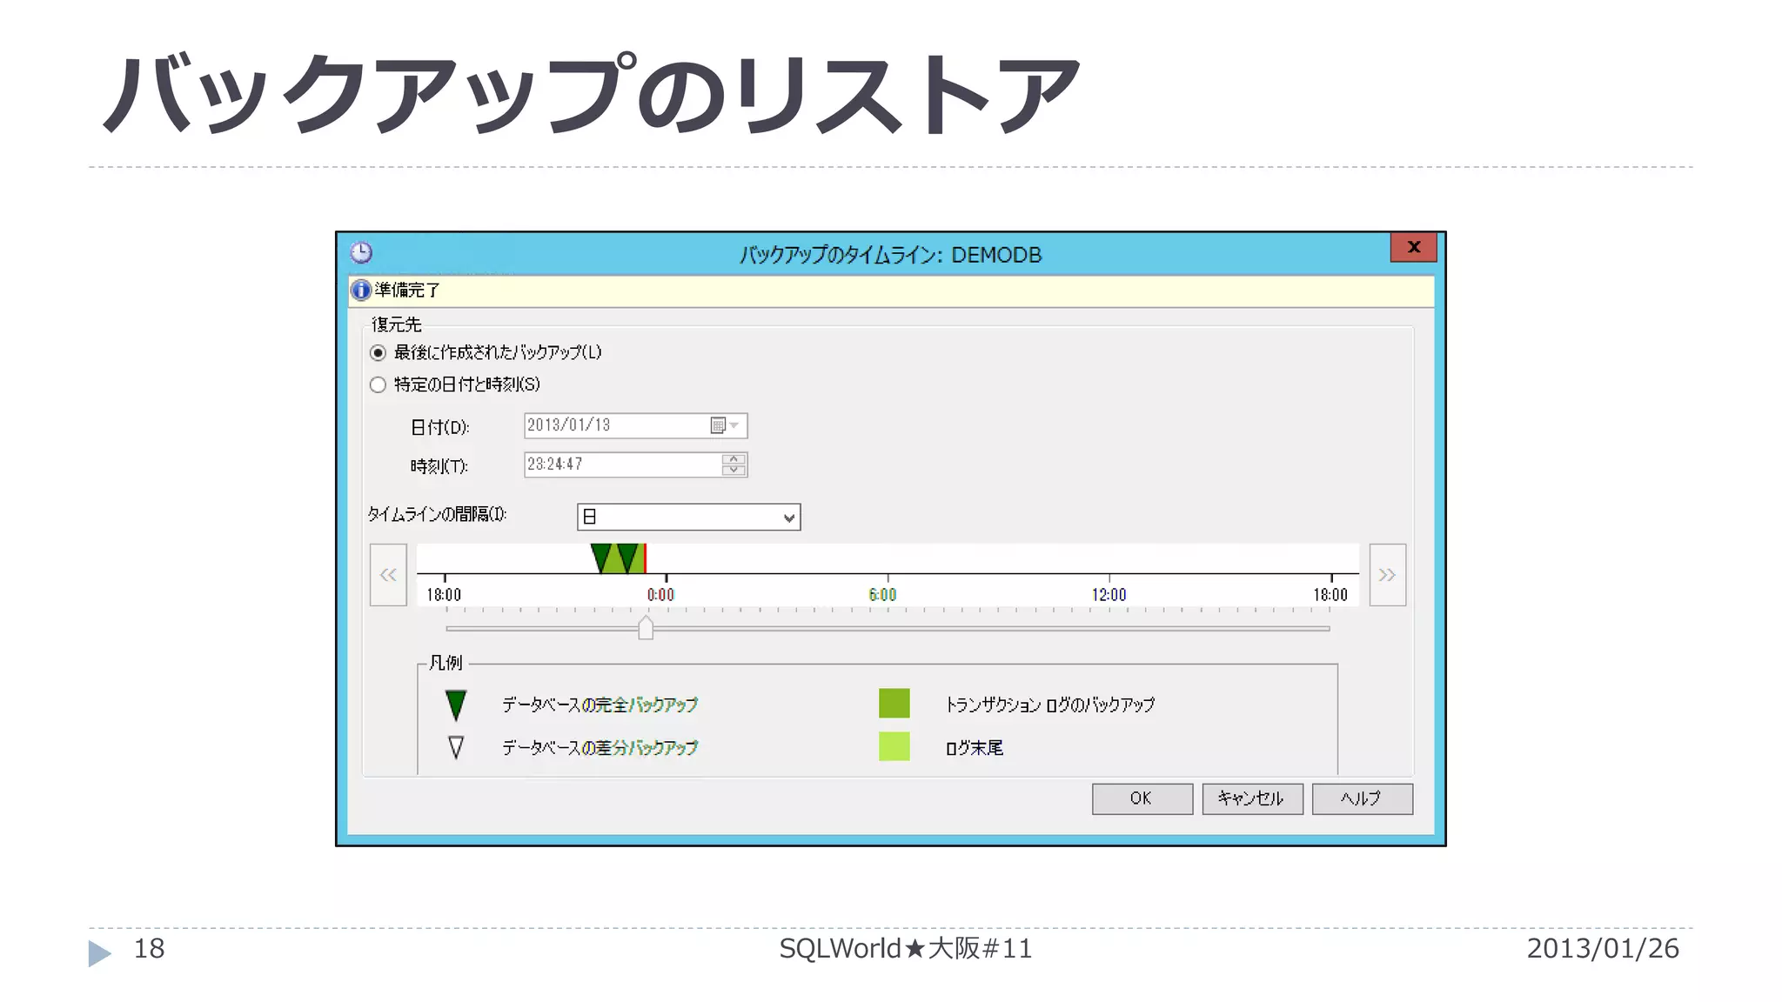
Task: Click the 0:00 label on the timeline
Action: point(660,595)
